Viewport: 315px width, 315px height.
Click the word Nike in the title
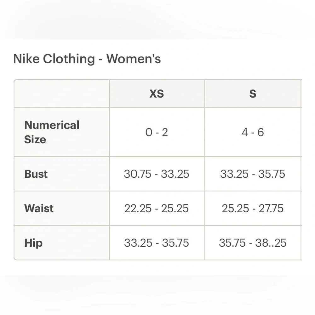(26, 59)
